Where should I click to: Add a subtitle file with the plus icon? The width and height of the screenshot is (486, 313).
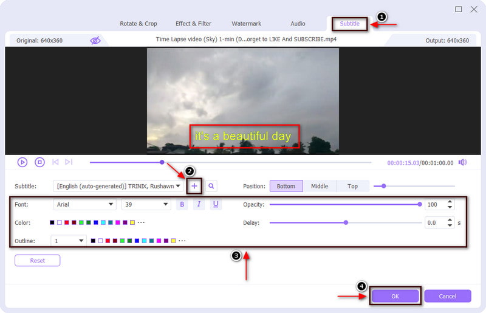click(x=194, y=186)
